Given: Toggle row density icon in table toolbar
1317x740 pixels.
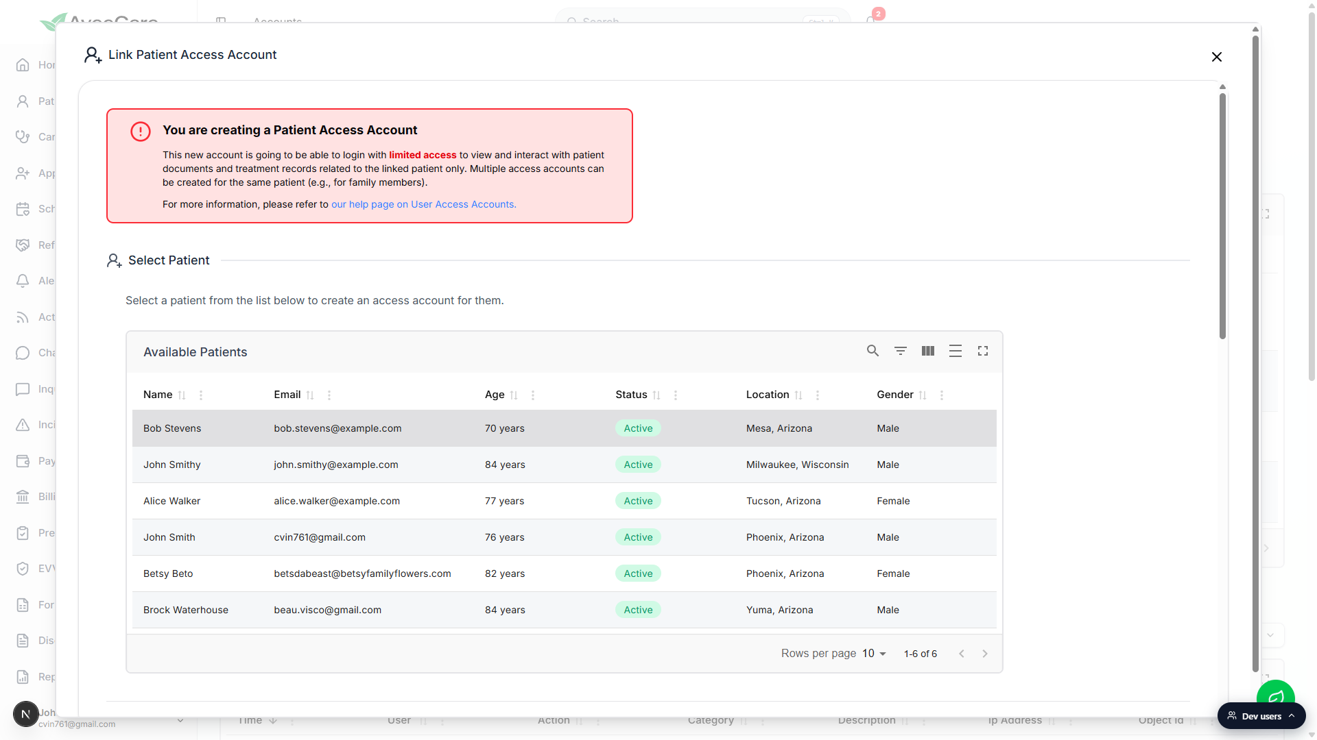Looking at the screenshot, I should pos(955,351).
